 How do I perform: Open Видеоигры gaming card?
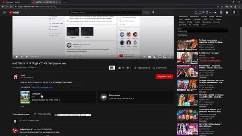pyautogui.click(x=136, y=97)
